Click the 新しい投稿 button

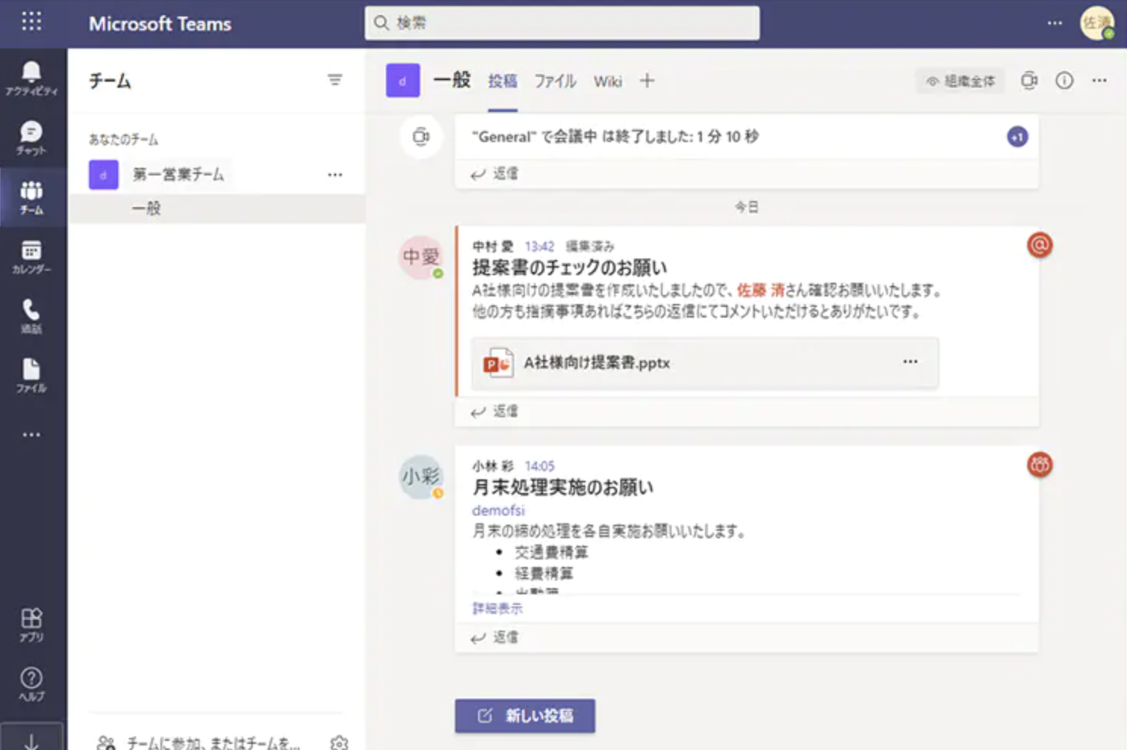(525, 715)
